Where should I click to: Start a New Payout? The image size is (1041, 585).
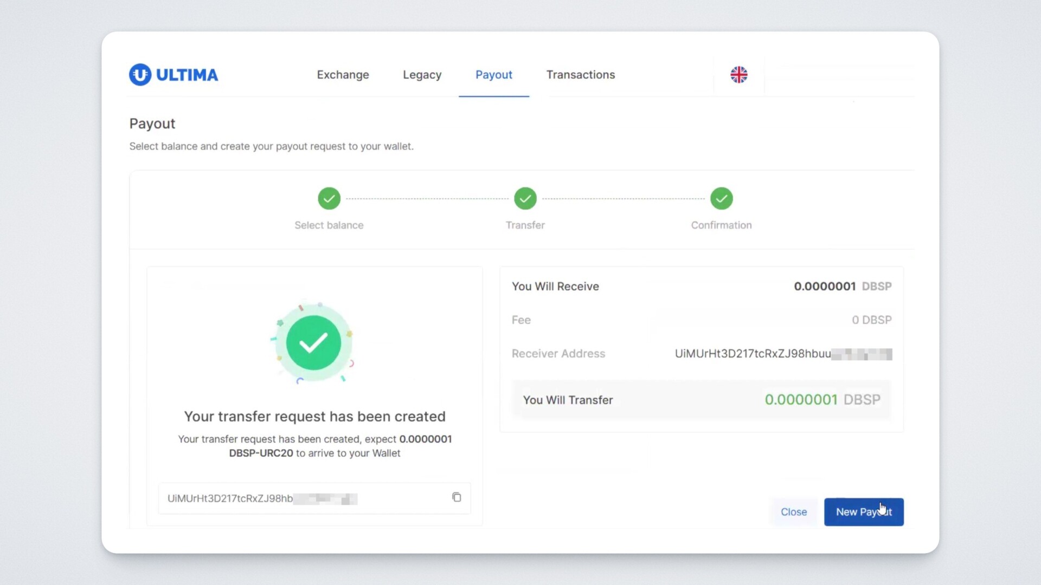863,512
